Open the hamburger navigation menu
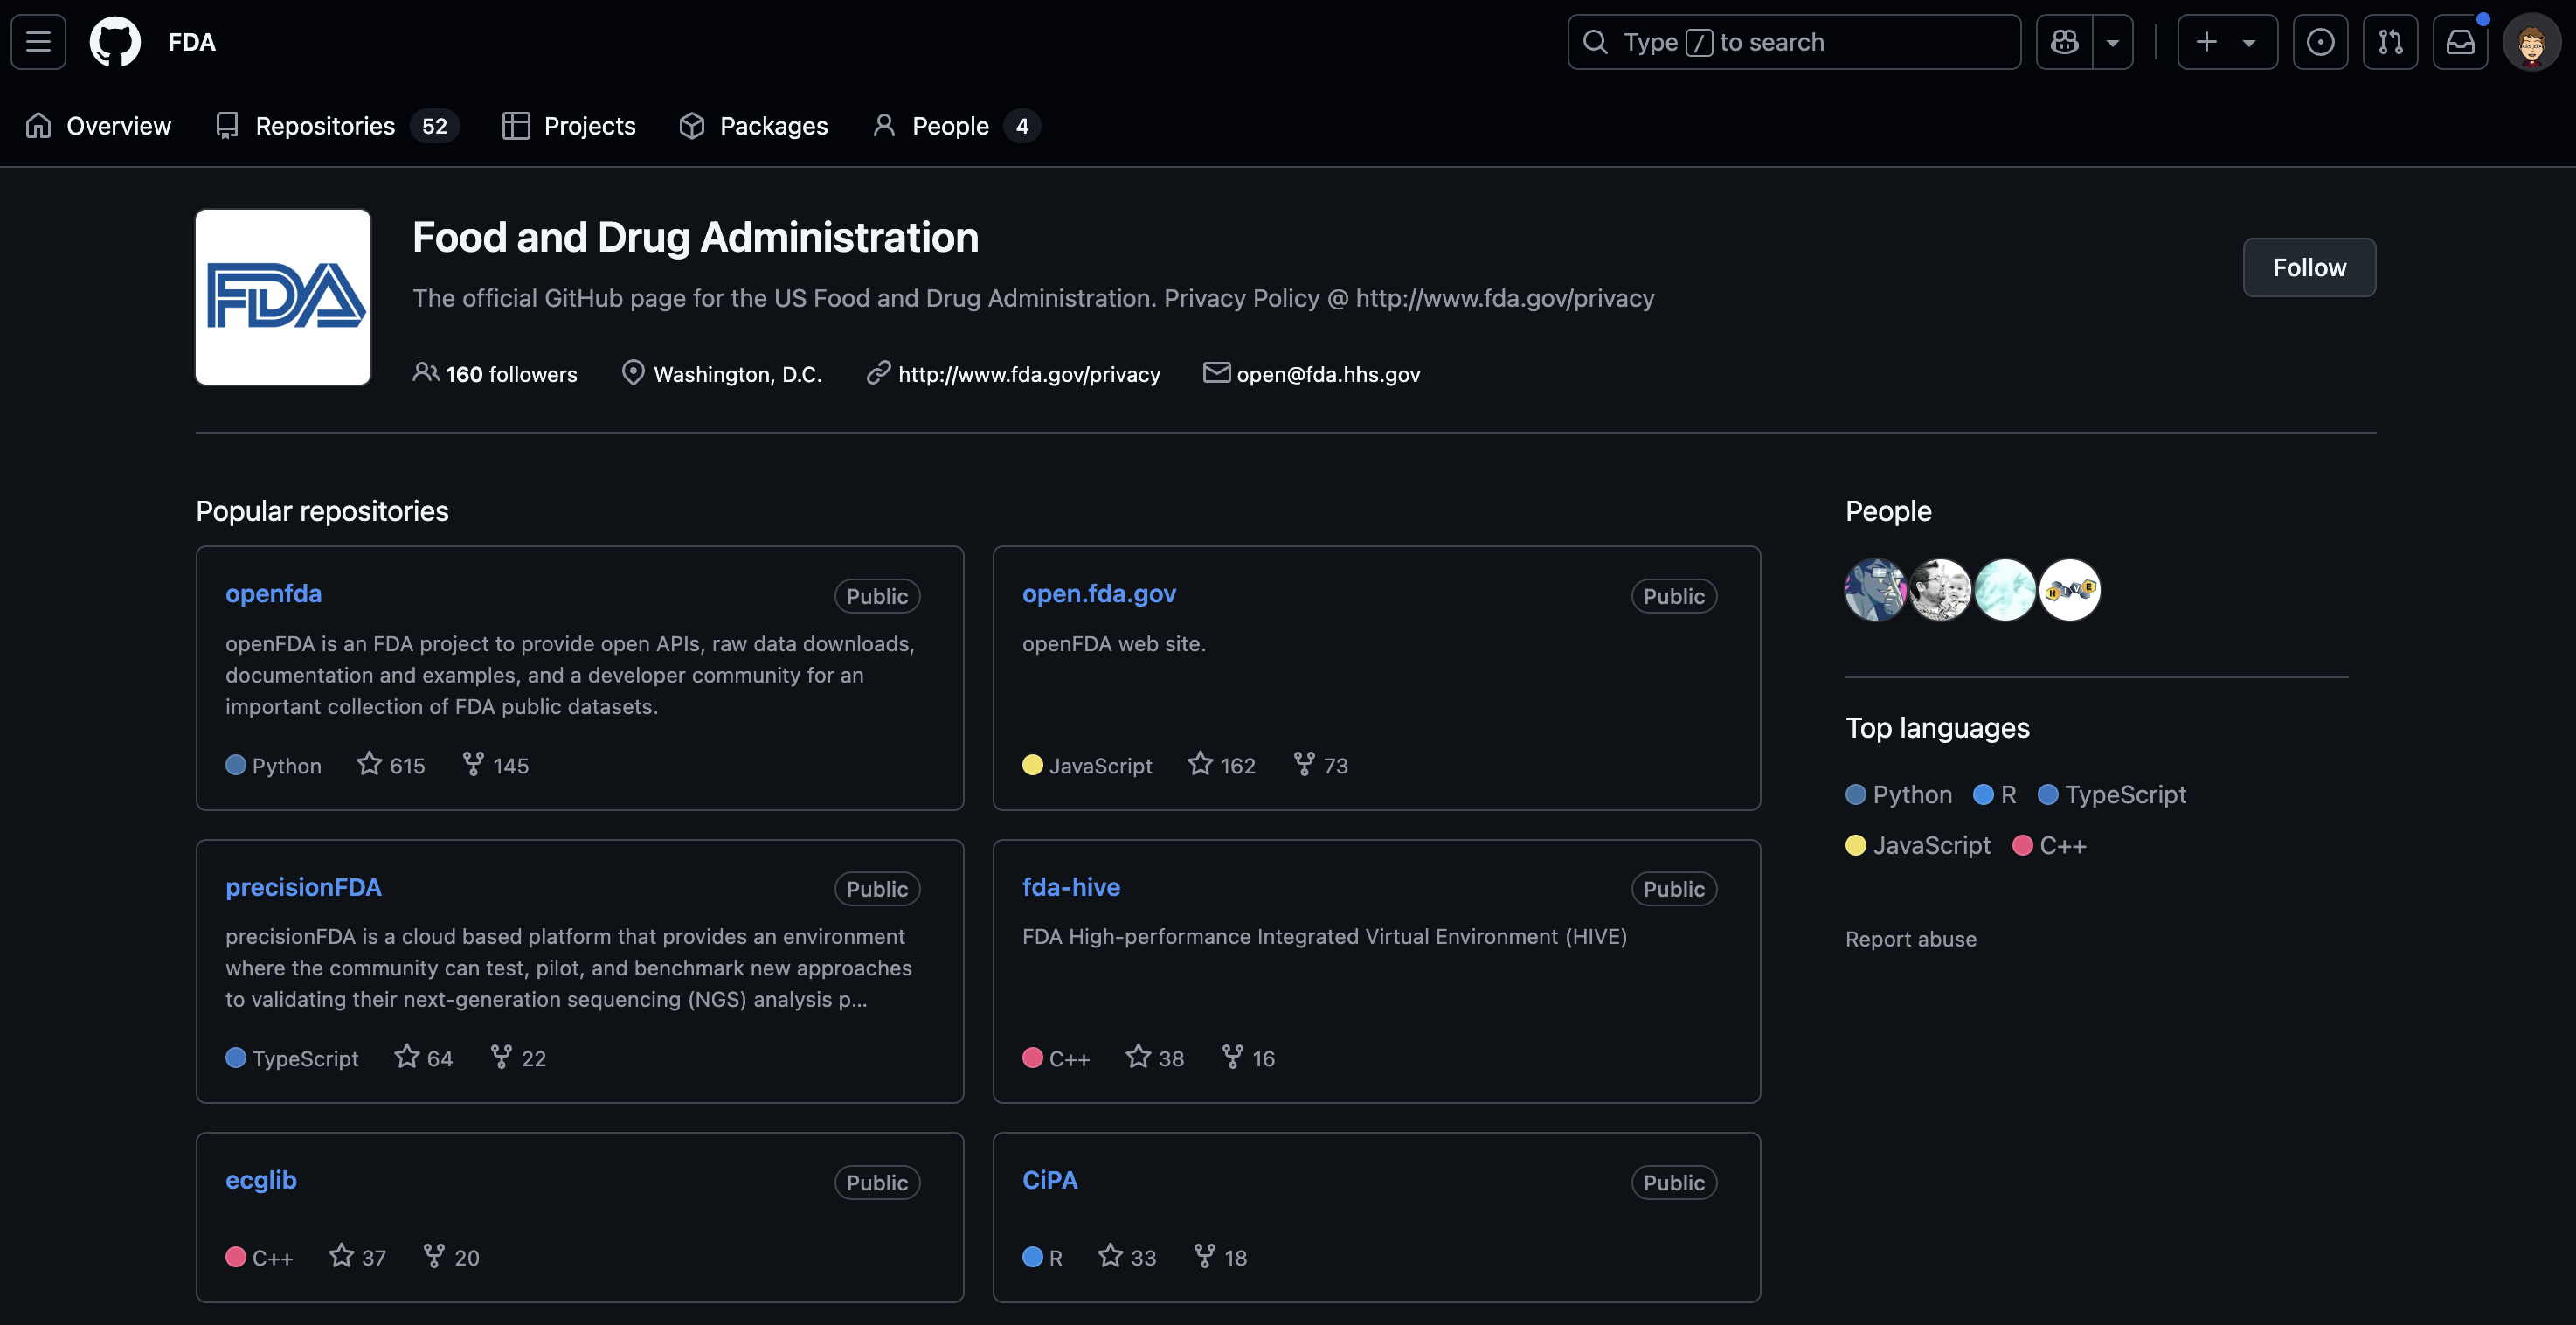The height and width of the screenshot is (1325, 2576). pos(38,42)
